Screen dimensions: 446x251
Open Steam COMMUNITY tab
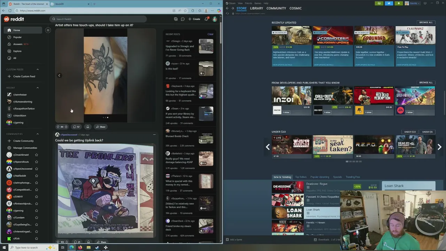coord(276,8)
